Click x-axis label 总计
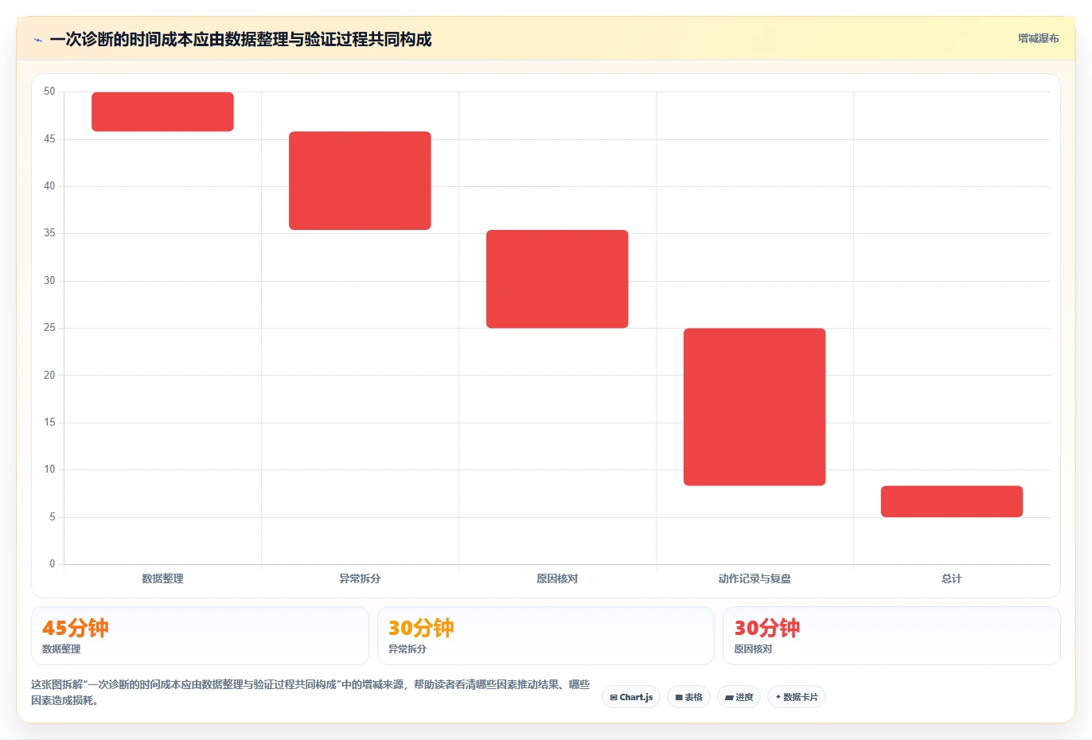 click(x=952, y=578)
